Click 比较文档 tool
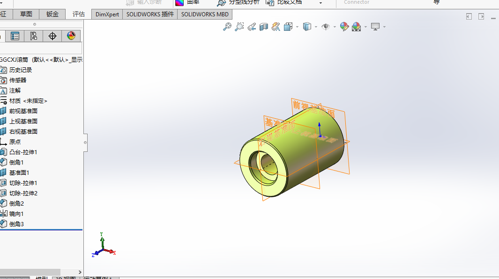 pos(284,2)
